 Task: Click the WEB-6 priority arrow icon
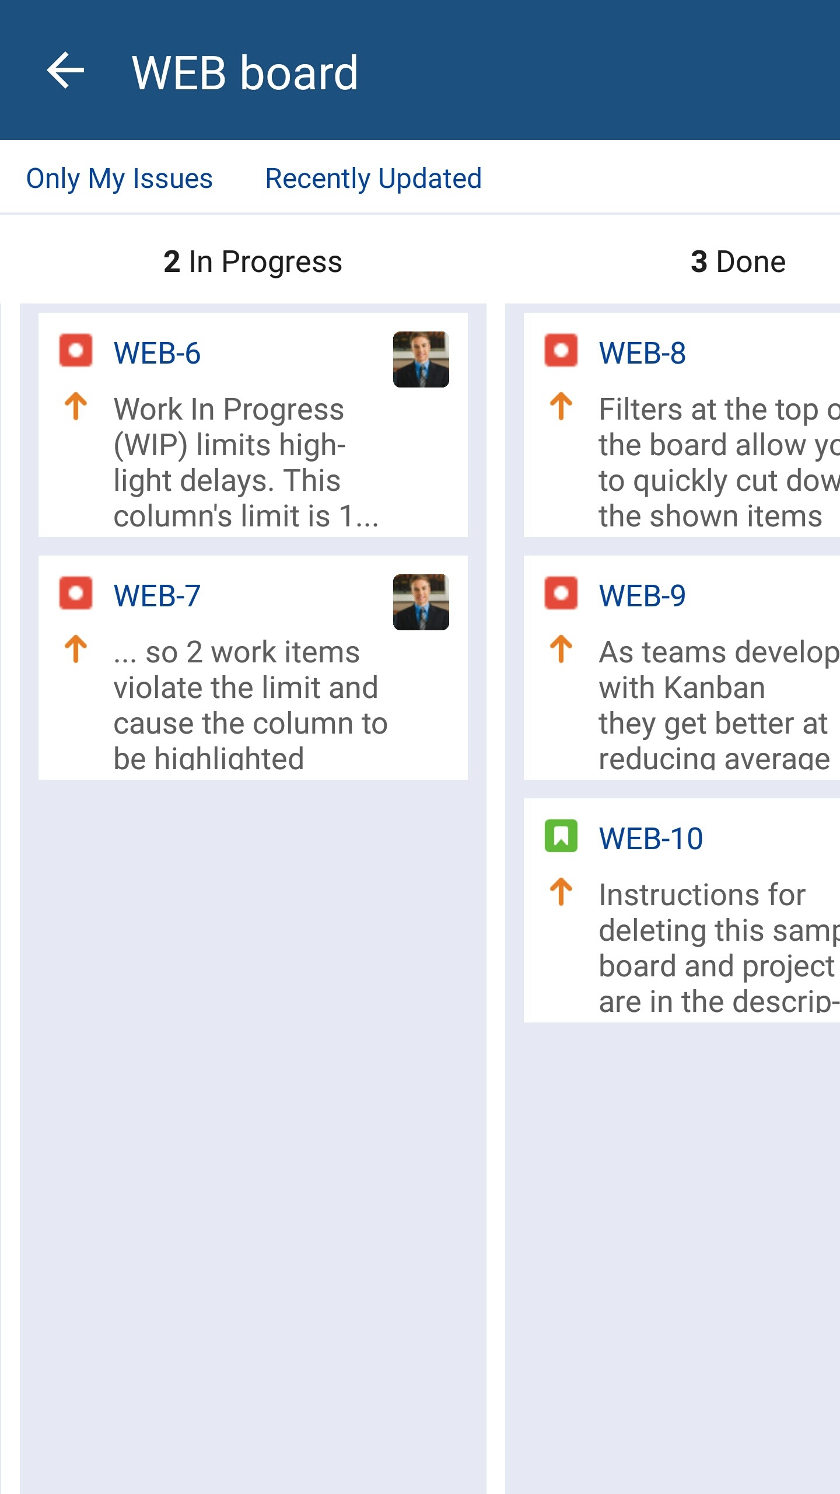tap(76, 406)
